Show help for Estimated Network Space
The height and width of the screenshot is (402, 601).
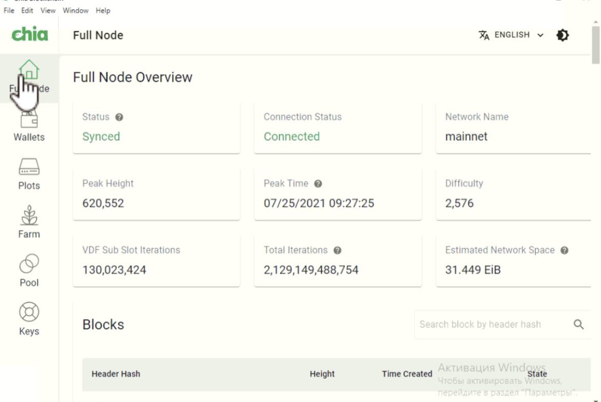[564, 251]
